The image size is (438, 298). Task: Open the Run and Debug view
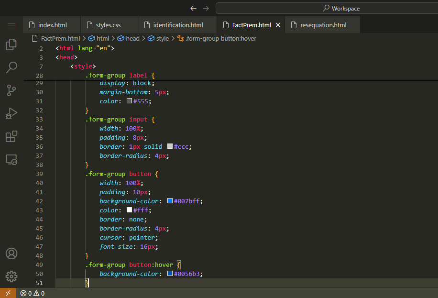click(x=11, y=113)
